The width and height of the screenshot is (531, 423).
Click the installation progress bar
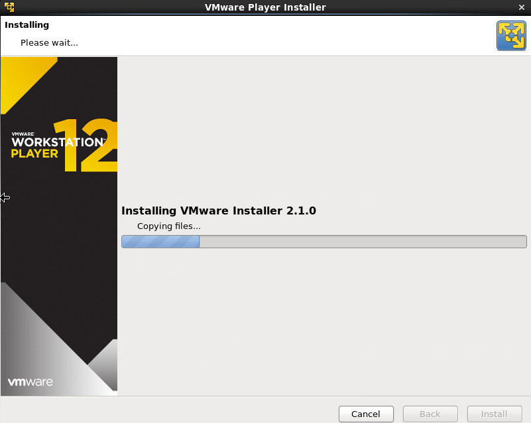click(324, 242)
